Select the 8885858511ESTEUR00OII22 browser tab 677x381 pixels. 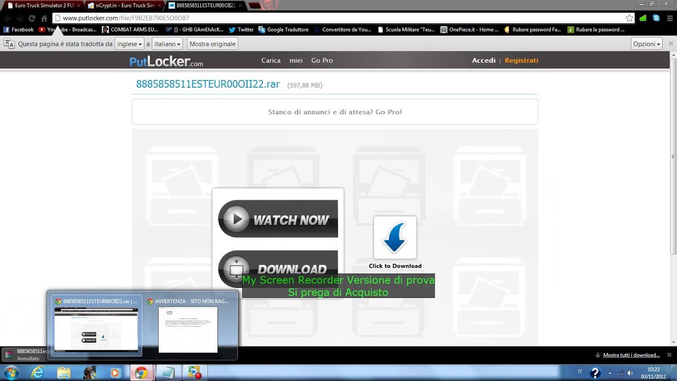(205, 5)
